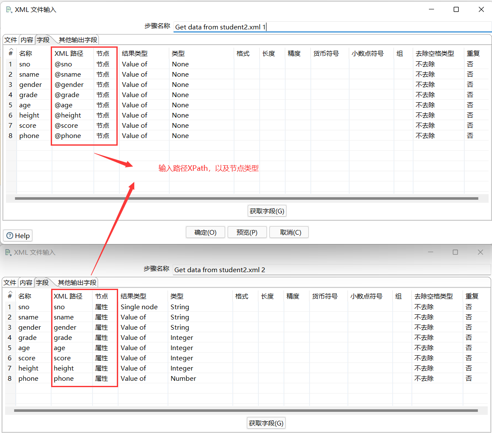Click 小数点符号 column header in bottom table

click(x=366, y=296)
